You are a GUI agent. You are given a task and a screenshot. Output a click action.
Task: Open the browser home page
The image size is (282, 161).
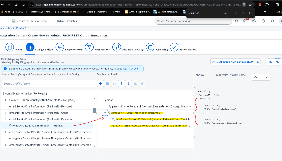[x=23, y=5]
